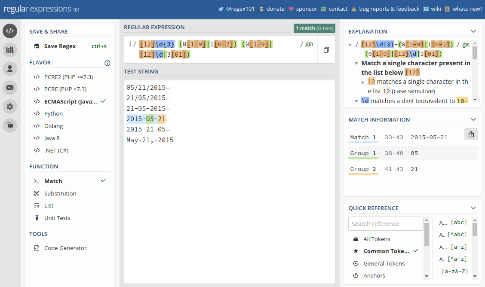The image size is (485, 287).
Task: Select the Python flavor
Action: 53,114
